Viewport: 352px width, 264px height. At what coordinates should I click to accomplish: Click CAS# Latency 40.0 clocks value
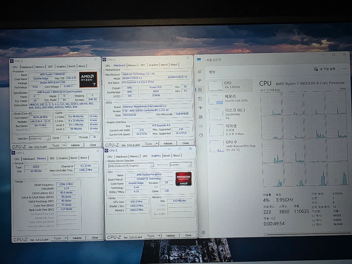(x=66, y=193)
